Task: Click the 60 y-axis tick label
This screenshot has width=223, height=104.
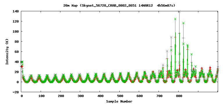Action: (x=17, y=52)
